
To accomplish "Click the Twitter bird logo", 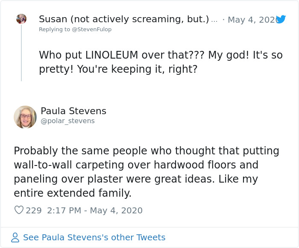I will click(x=281, y=19).
